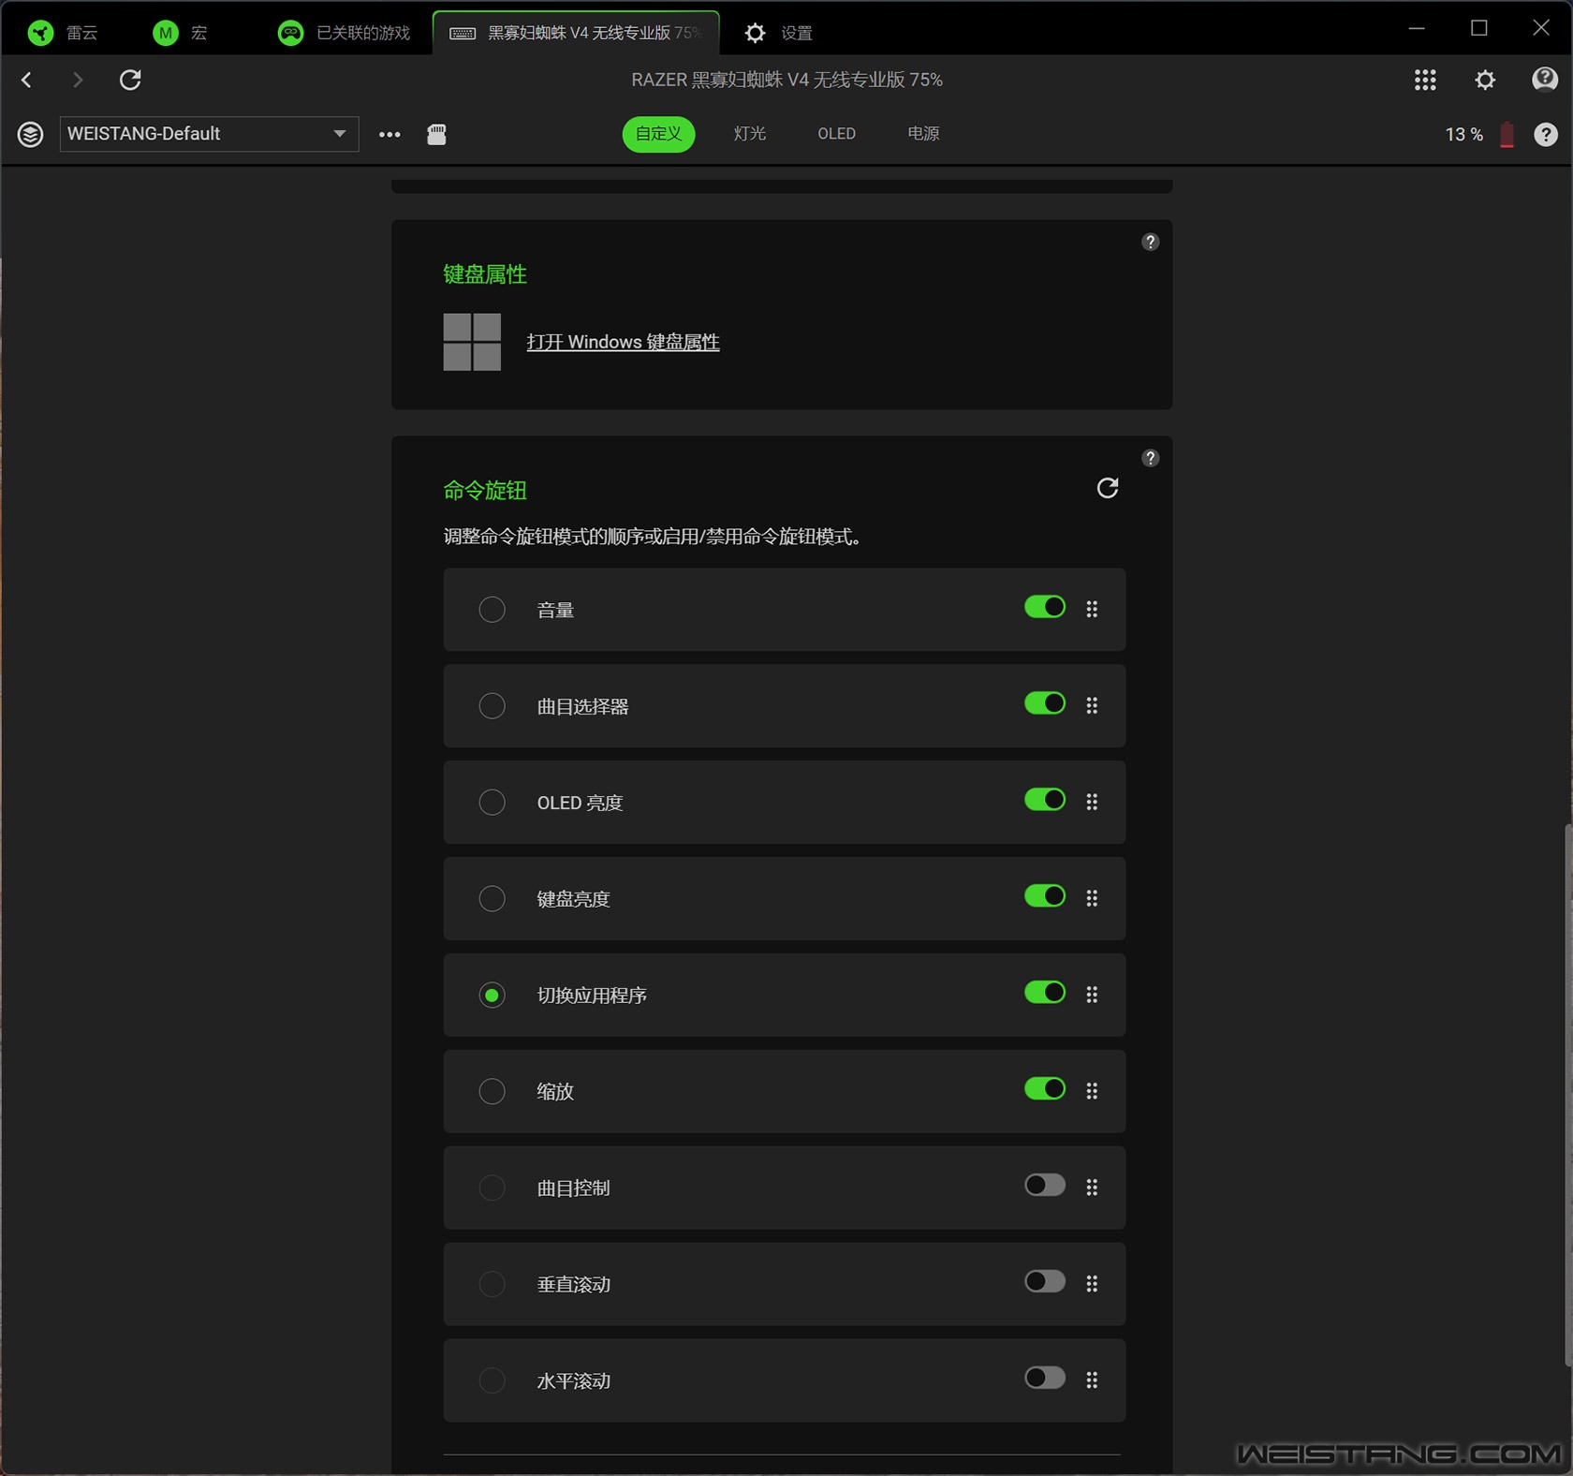Open help icon beside battery status
Image resolution: width=1573 pixels, height=1476 pixels.
tap(1546, 134)
